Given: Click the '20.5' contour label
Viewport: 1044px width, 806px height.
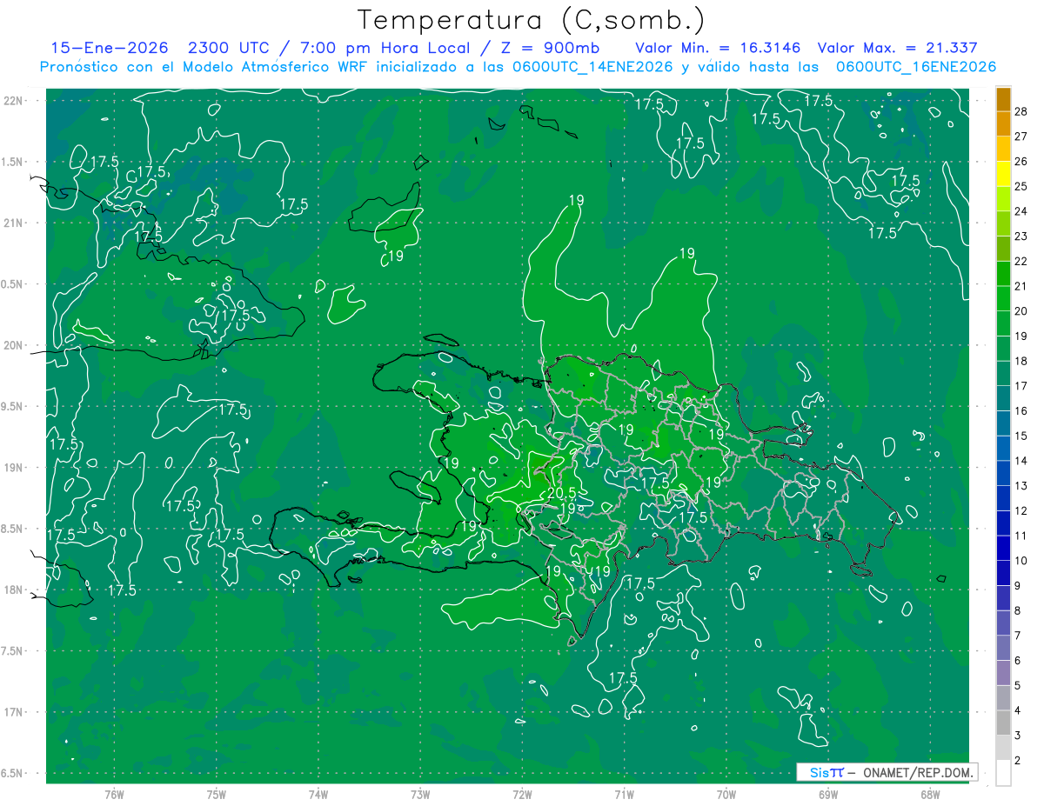Looking at the screenshot, I should pos(561,493).
